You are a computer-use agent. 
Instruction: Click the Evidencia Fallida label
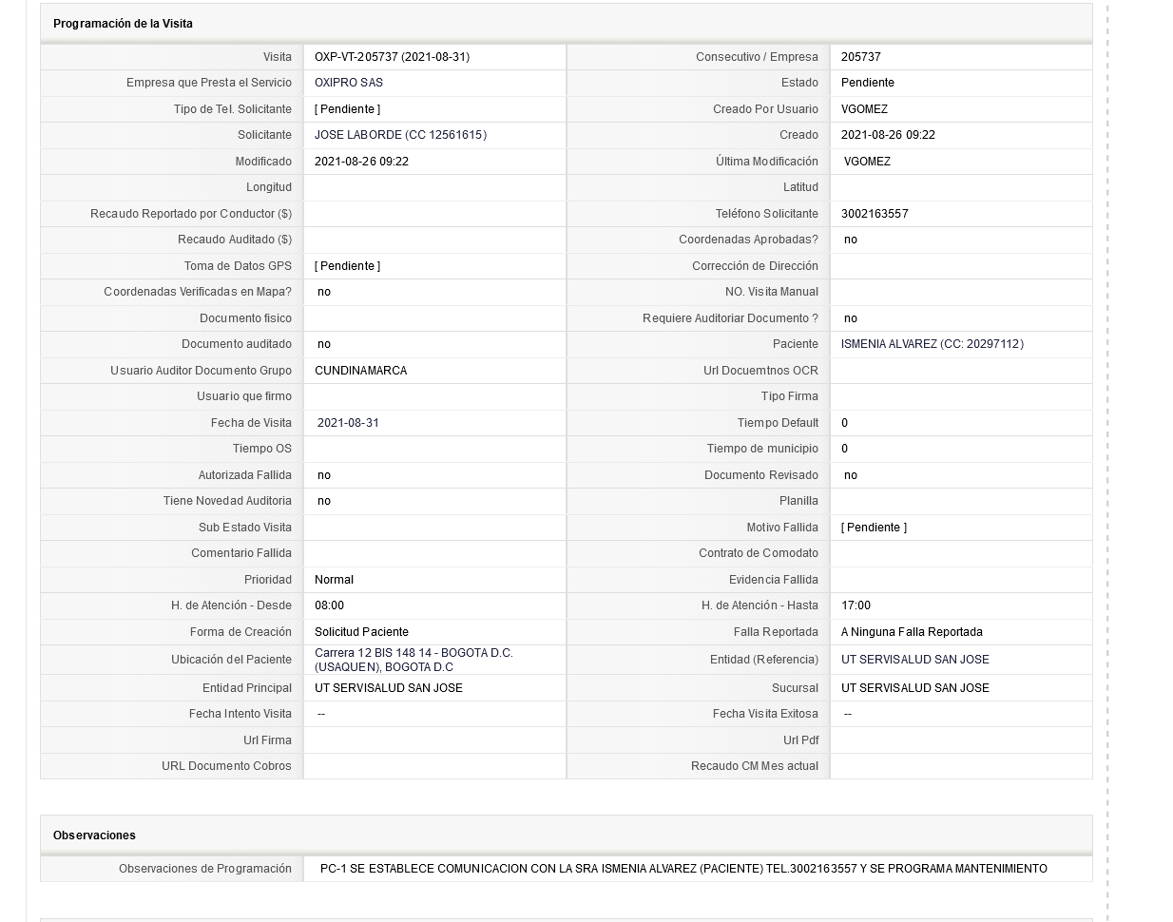(774, 580)
